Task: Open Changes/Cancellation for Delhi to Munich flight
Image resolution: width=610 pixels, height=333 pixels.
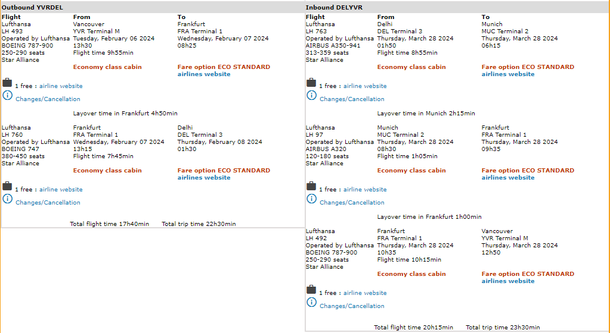Action: pos(352,99)
